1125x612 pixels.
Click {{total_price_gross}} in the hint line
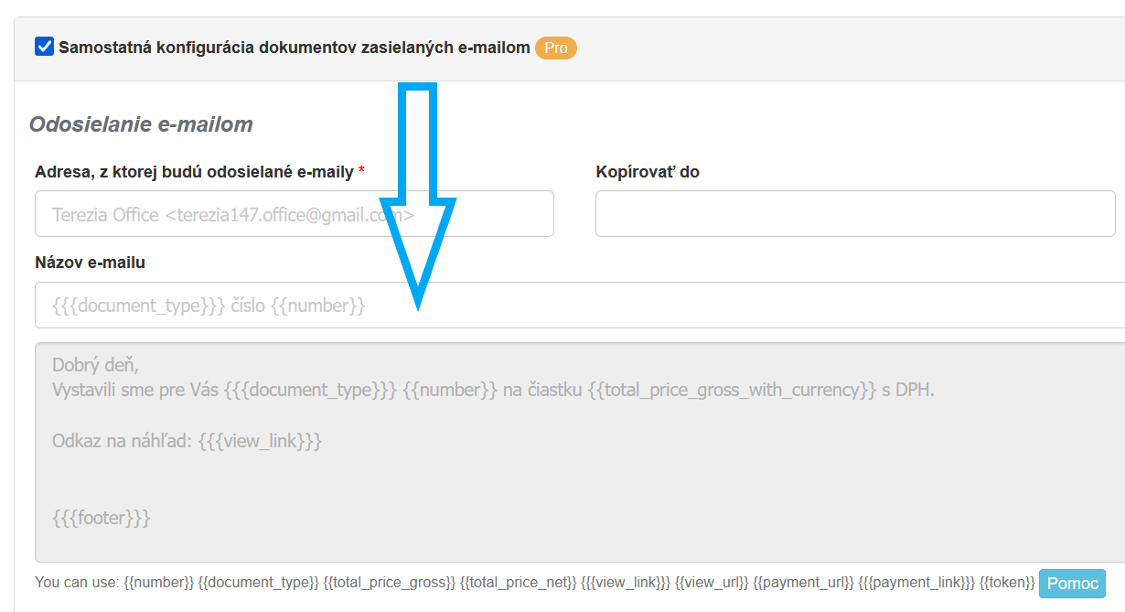pos(390,583)
